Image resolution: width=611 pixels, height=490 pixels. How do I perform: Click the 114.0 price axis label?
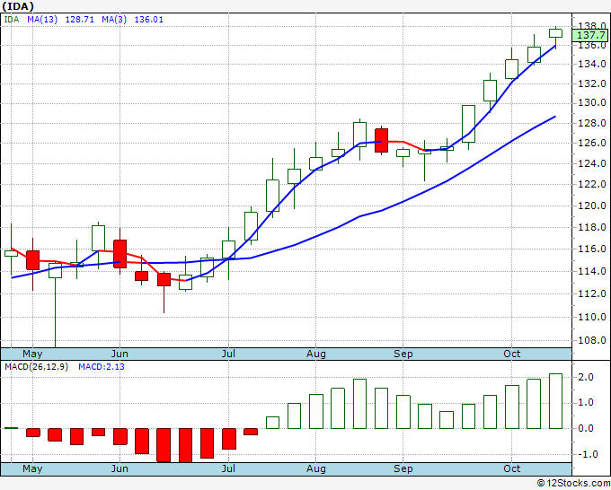tap(592, 271)
